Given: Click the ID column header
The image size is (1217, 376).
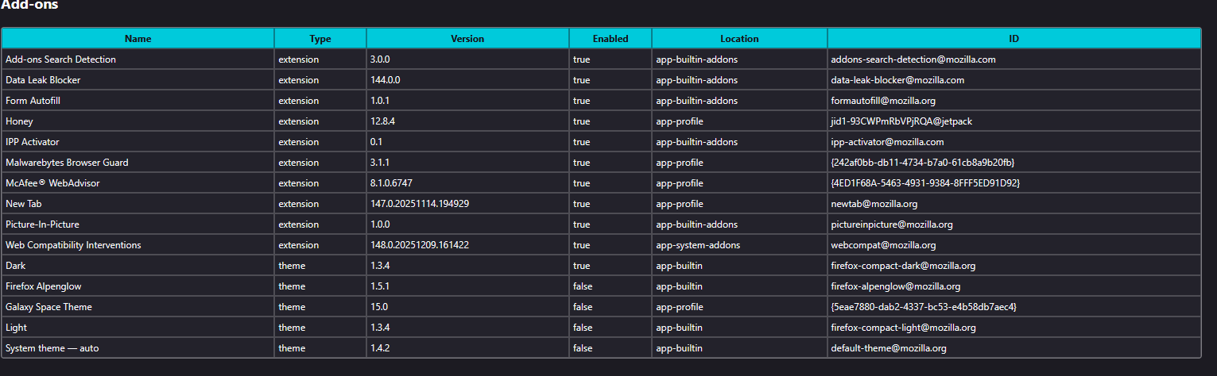Looking at the screenshot, I should (x=1014, y=38).
